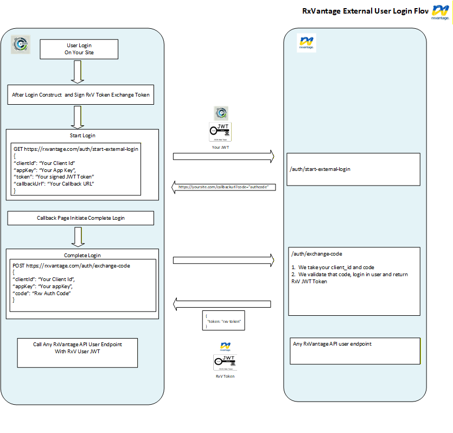Click the token signed JWT line

click(54, 177)
